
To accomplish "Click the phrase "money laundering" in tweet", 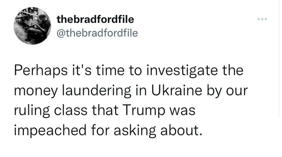I will [69, 91].
